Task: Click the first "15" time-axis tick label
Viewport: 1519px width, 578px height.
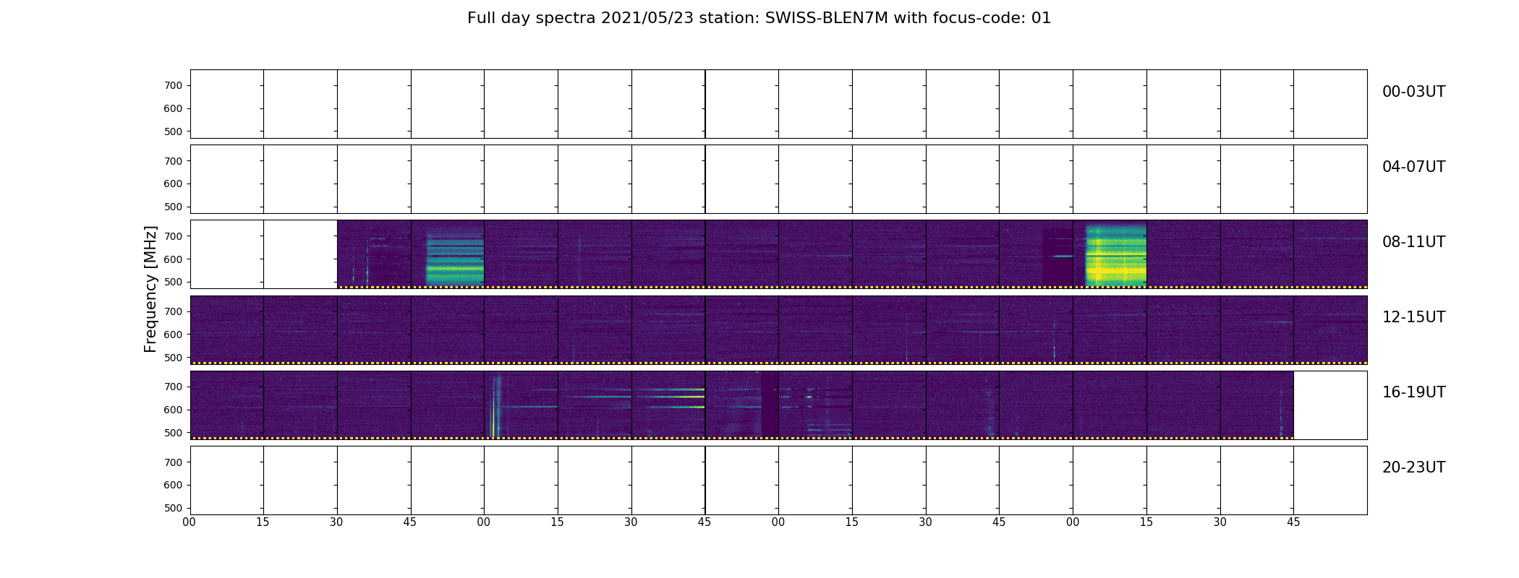Action: point(263,522)
